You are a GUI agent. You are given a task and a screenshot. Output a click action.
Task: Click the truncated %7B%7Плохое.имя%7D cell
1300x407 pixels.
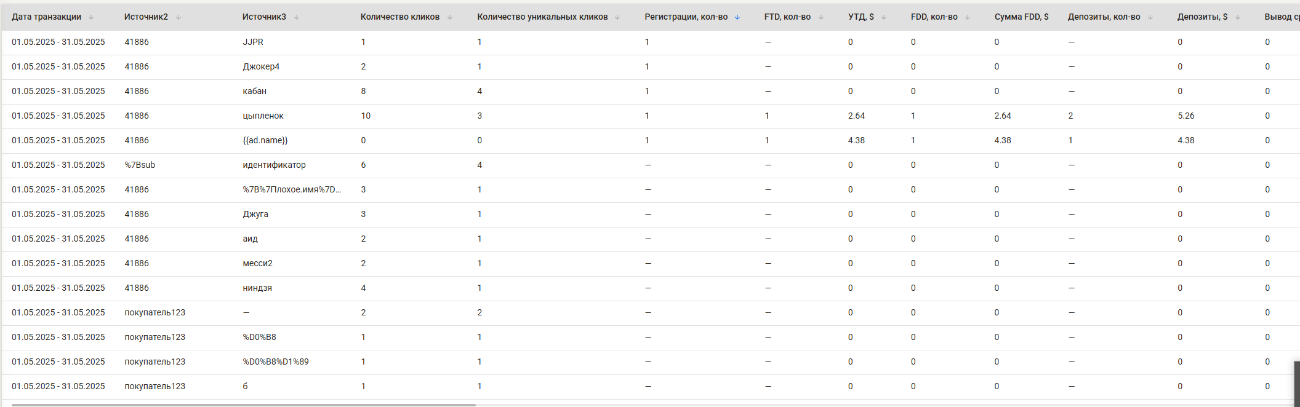tap(292, 190)
